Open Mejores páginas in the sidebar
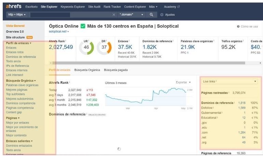This screenshot has height=156, width=263. coord(17,90)
